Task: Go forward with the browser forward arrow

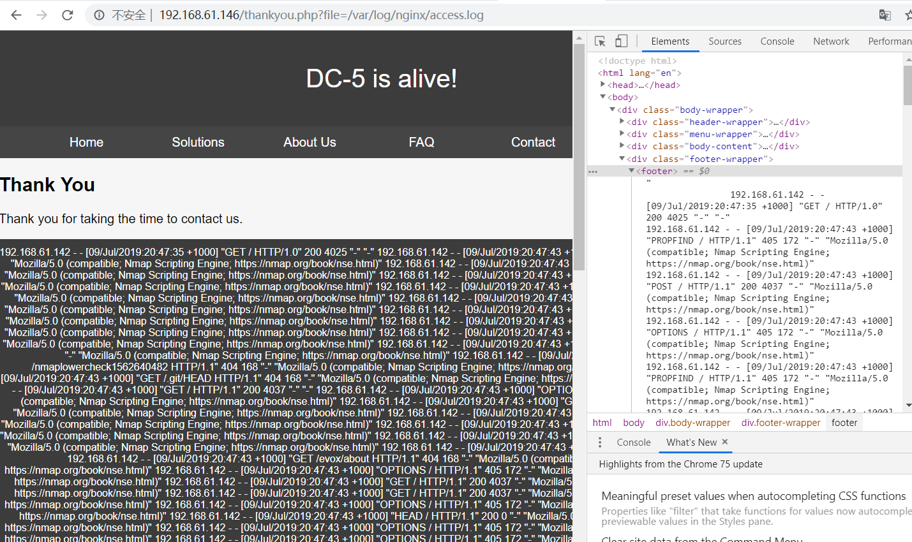Action: click(42, 15)
